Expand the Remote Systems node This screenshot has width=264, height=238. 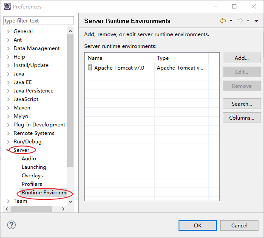(x=8, y=133)
